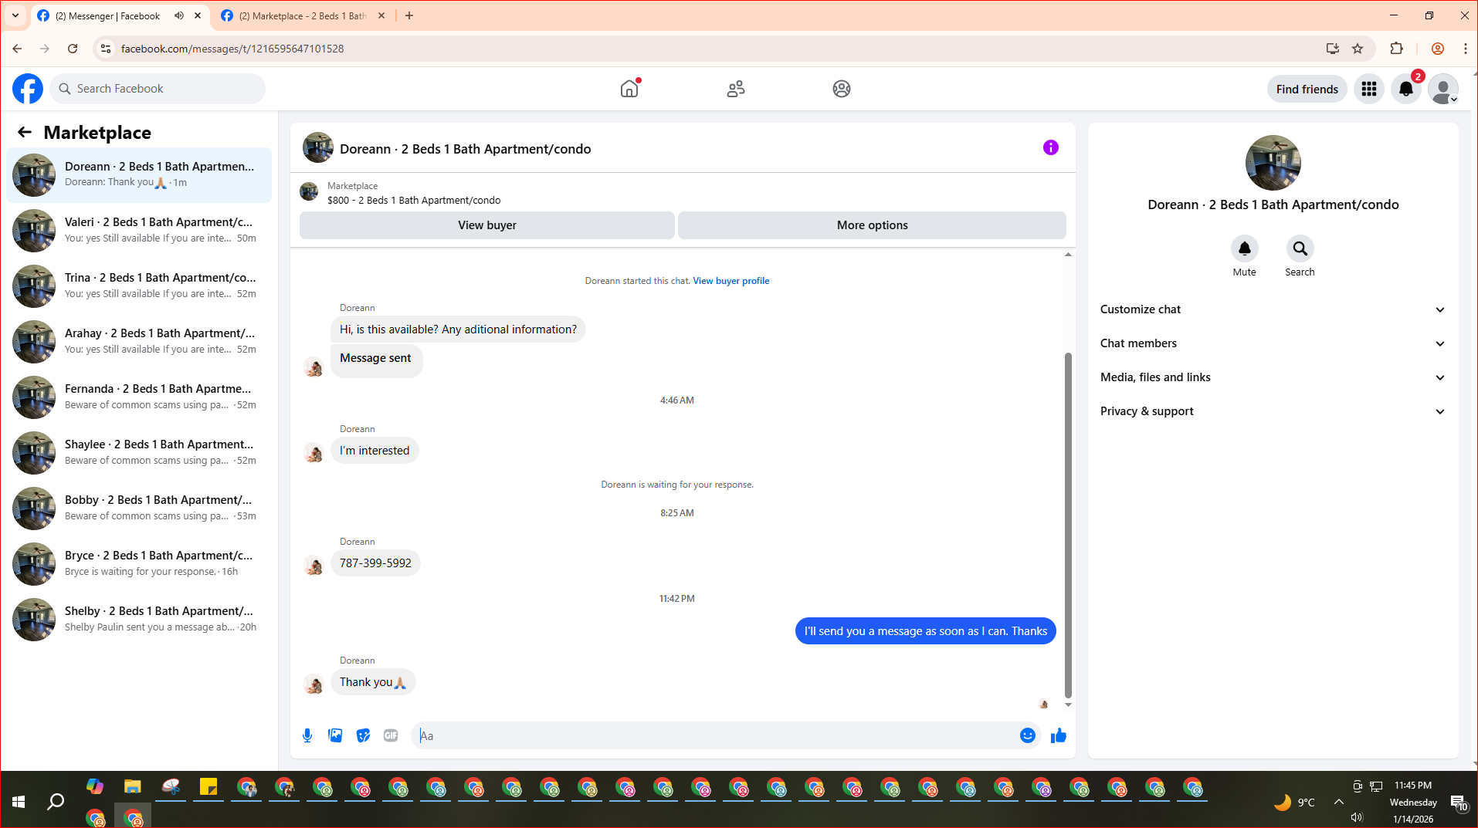Send a thumbs up like
The width and height of the screenshot is (1478, 828).
1059,735
